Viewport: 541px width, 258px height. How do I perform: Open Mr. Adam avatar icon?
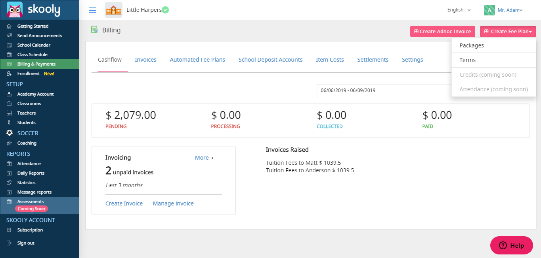(x=489, y=10)
